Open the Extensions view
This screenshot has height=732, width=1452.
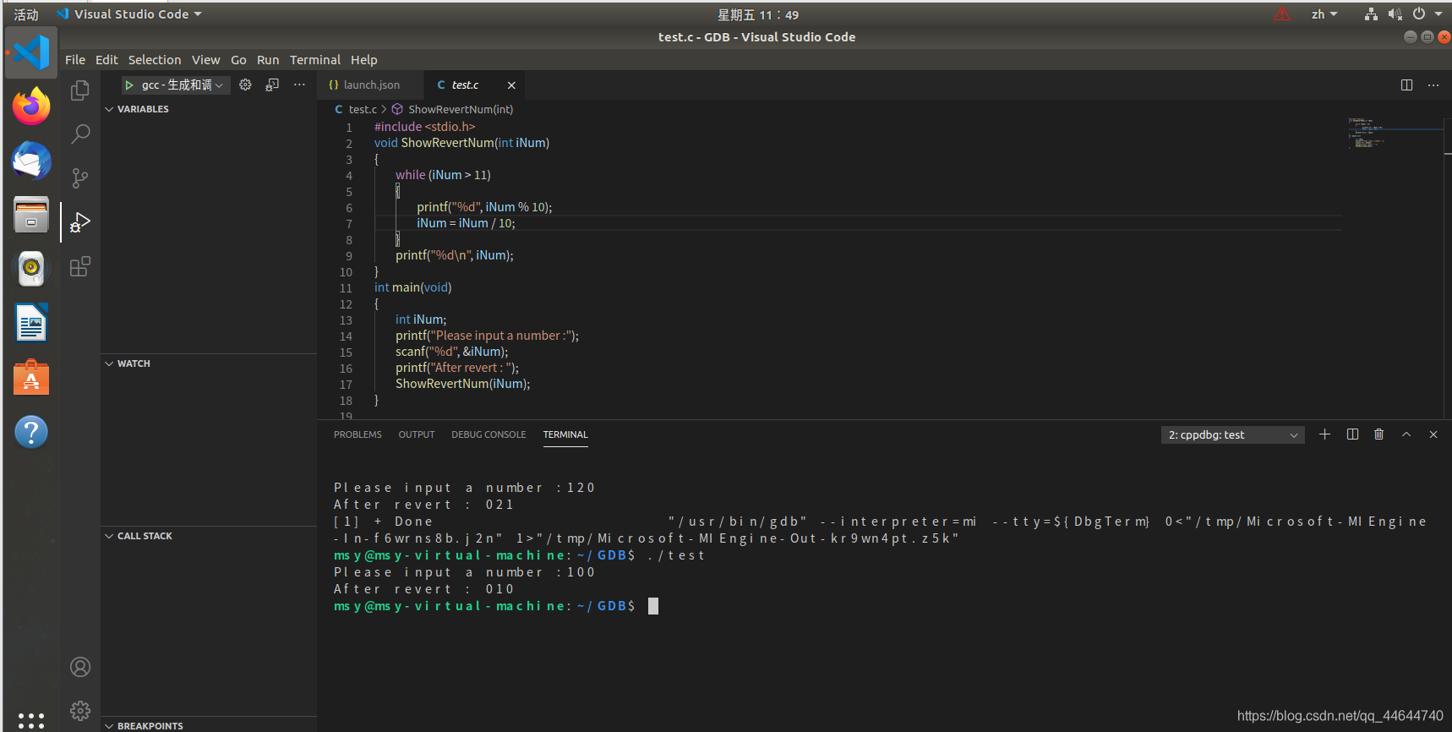(x=80, y=267)
